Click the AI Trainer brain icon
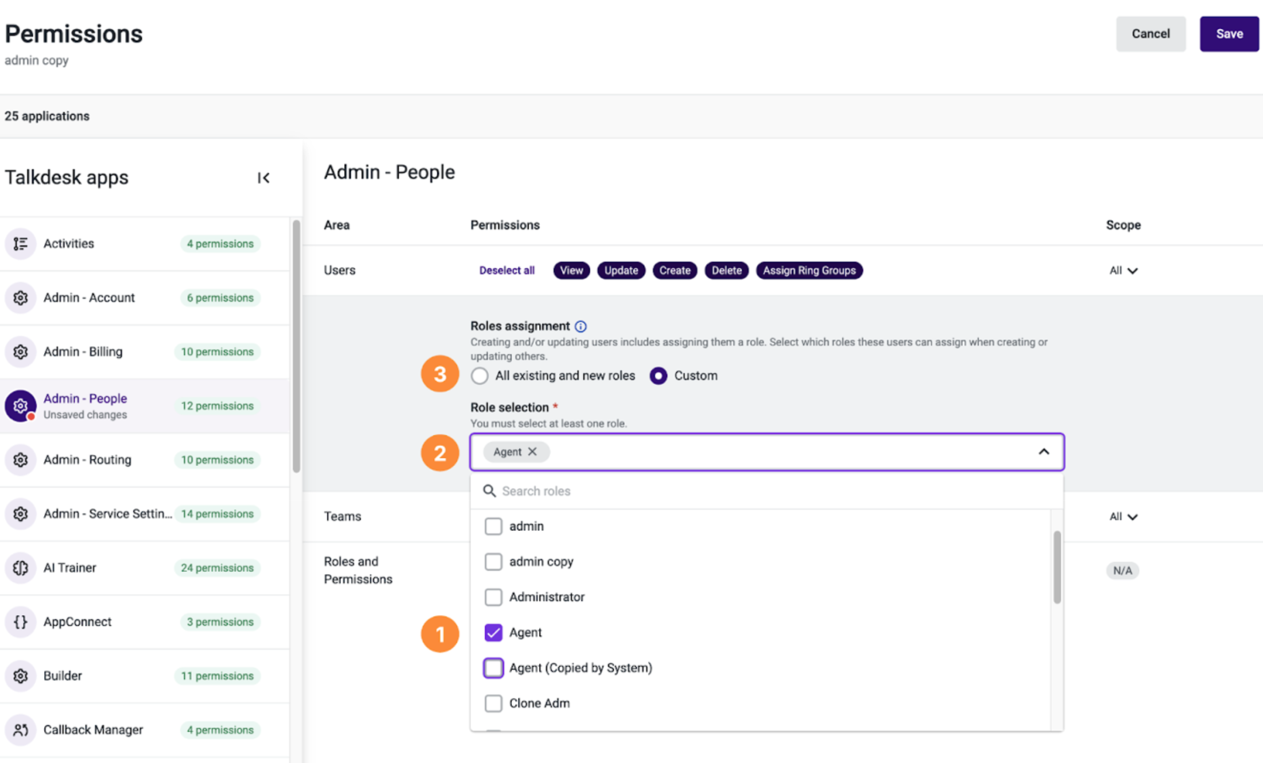This screenshot has width=1263, height=763. 21,567
